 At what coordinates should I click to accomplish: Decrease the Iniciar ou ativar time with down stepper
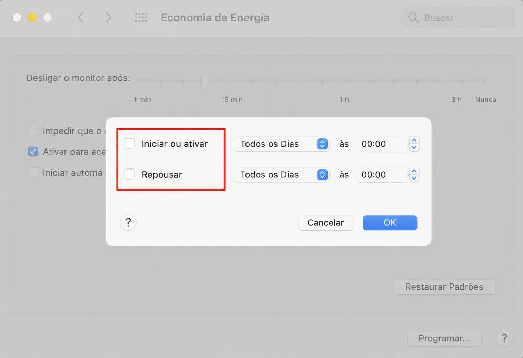[414, 148]
